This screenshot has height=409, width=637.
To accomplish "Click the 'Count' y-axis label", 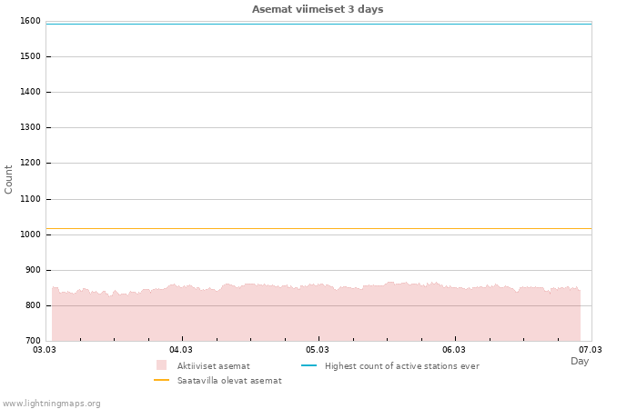I will tap(9, 179).
